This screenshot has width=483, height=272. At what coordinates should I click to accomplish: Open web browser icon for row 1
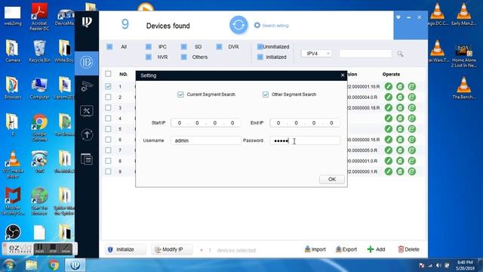(x=411, y=87)
